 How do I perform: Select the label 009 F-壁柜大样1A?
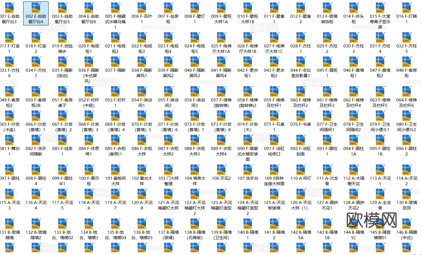pos(221,19)
